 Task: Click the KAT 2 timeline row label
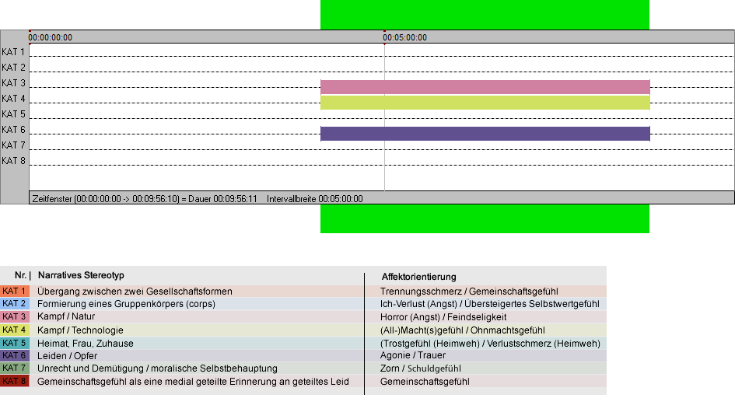[x=13, y=68]
